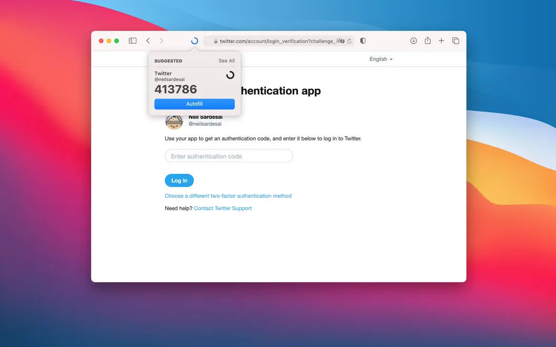Reload the page with the refresh icon
Viewport: 556px width, 347px height.
tap(349, 41)
